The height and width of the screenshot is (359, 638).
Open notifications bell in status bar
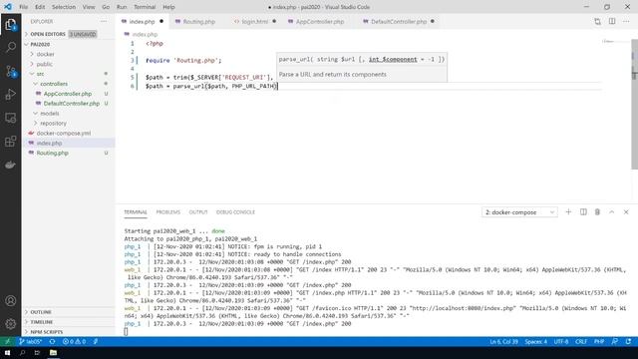point(629,341)
